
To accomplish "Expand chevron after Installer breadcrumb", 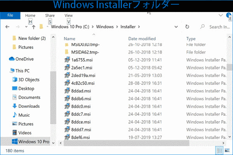I will click(x=139, y=27).
